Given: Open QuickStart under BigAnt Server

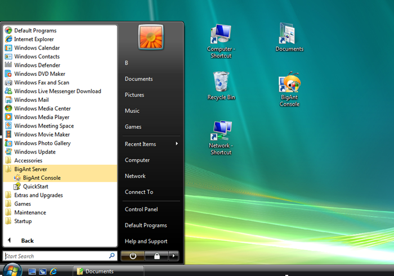Looking at the screenshot, I should [x=60, y=187].
